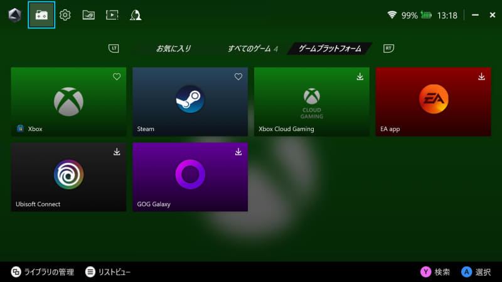Download Ubisoft Connect via download icon
This screenshot has height=282, width=502.
117,152
